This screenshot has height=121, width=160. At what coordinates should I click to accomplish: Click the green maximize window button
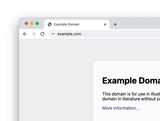pos(37,23)
